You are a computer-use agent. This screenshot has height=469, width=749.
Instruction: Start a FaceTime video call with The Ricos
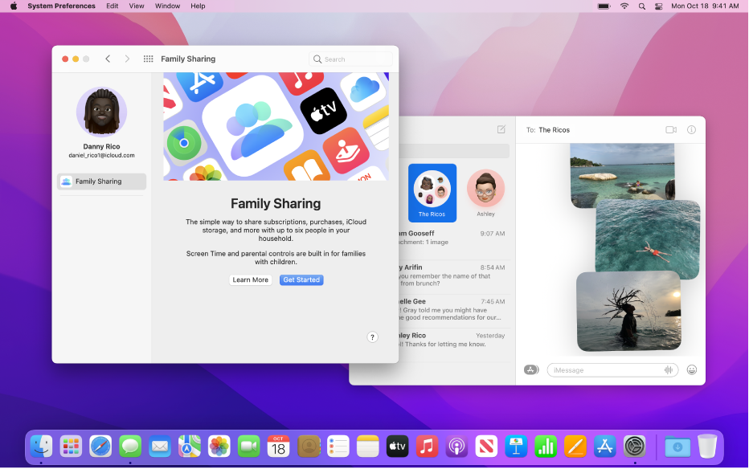(x=671, y=129)
